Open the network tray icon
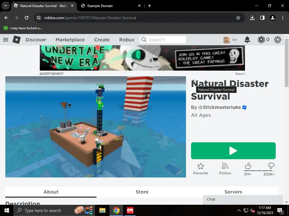289x216 pixels. (x=246, y=210)
